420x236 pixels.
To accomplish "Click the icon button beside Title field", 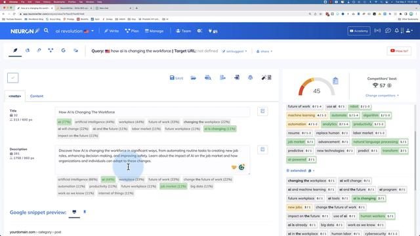I will coord(262,111).
